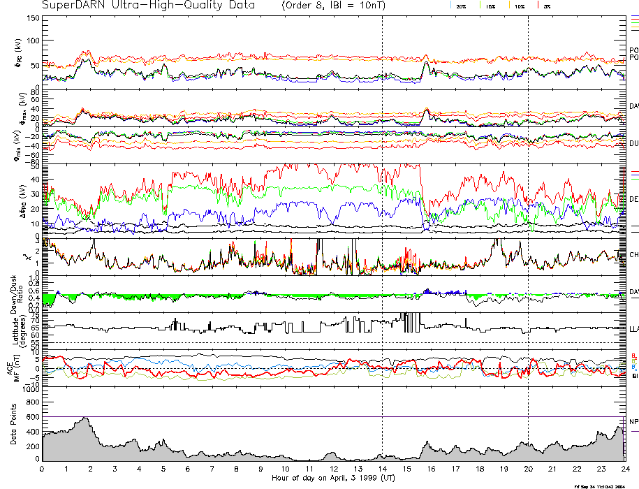639x489 pixels.
Task: Click the hour 0 tick label on x-axis
Action: (43, 468)
